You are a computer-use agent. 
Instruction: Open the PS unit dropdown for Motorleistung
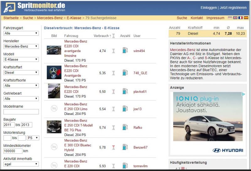[x=33, y=138]
